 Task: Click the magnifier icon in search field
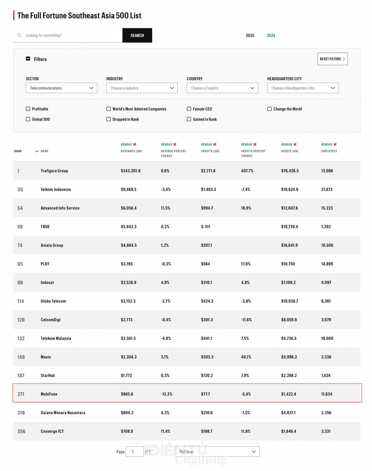pos(20,35)
